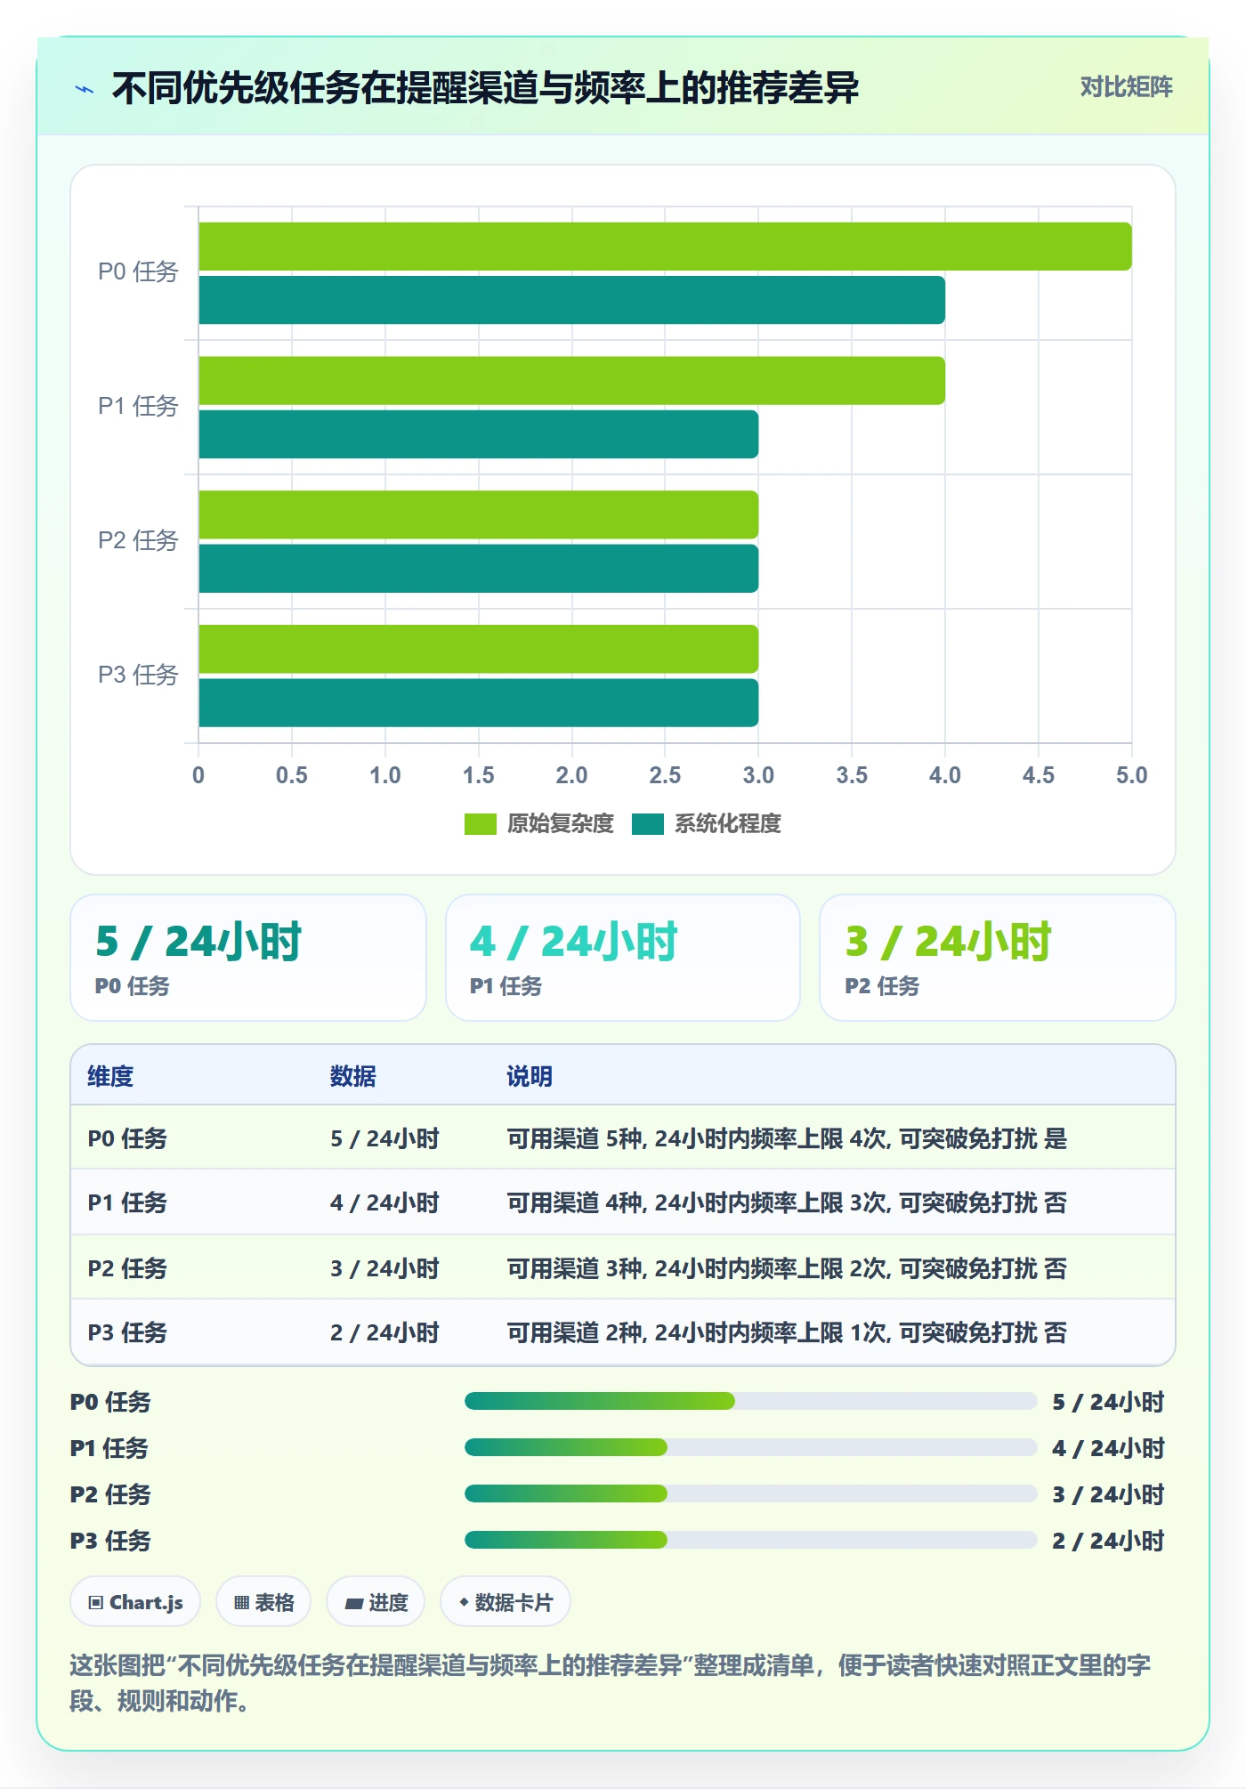
Task: Select the 数据卡片 tag chip
Action: 506,1602
